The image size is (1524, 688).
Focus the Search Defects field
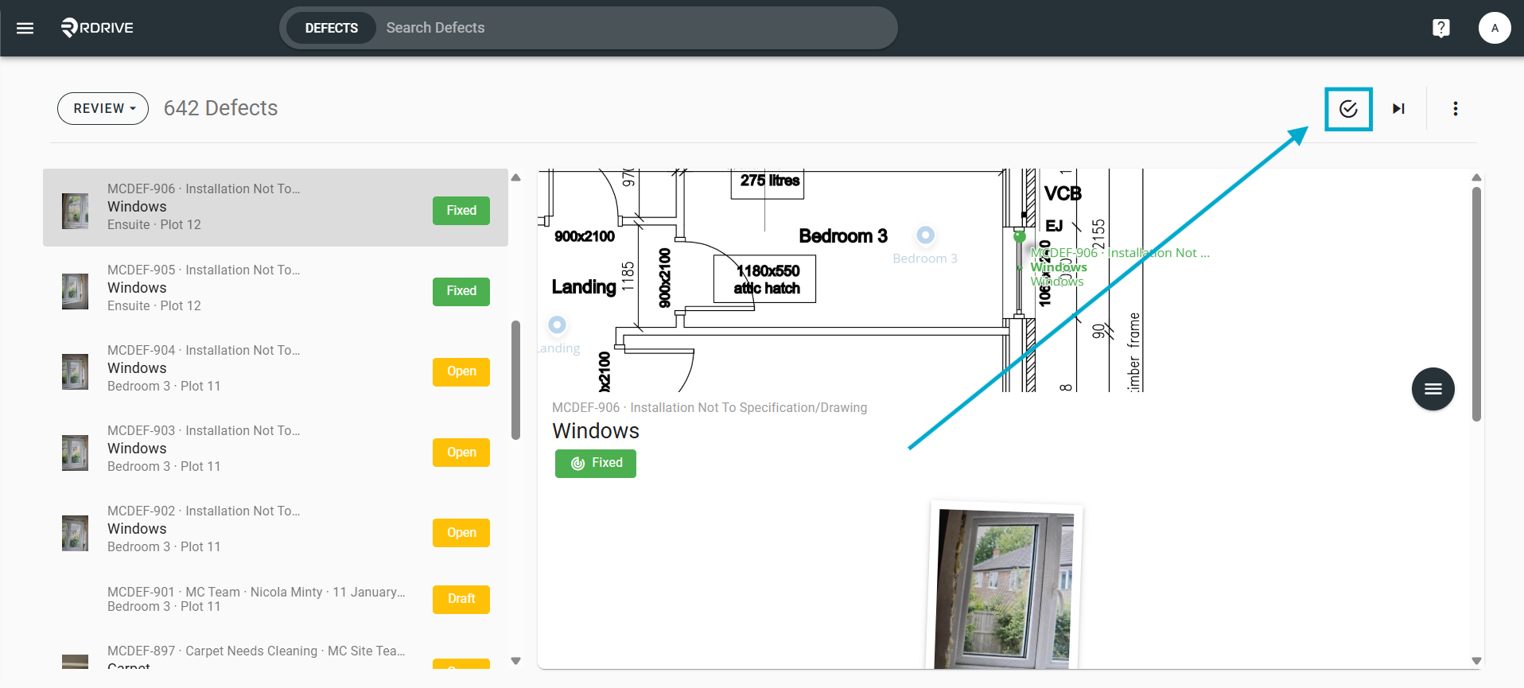[x=636, y=28]
